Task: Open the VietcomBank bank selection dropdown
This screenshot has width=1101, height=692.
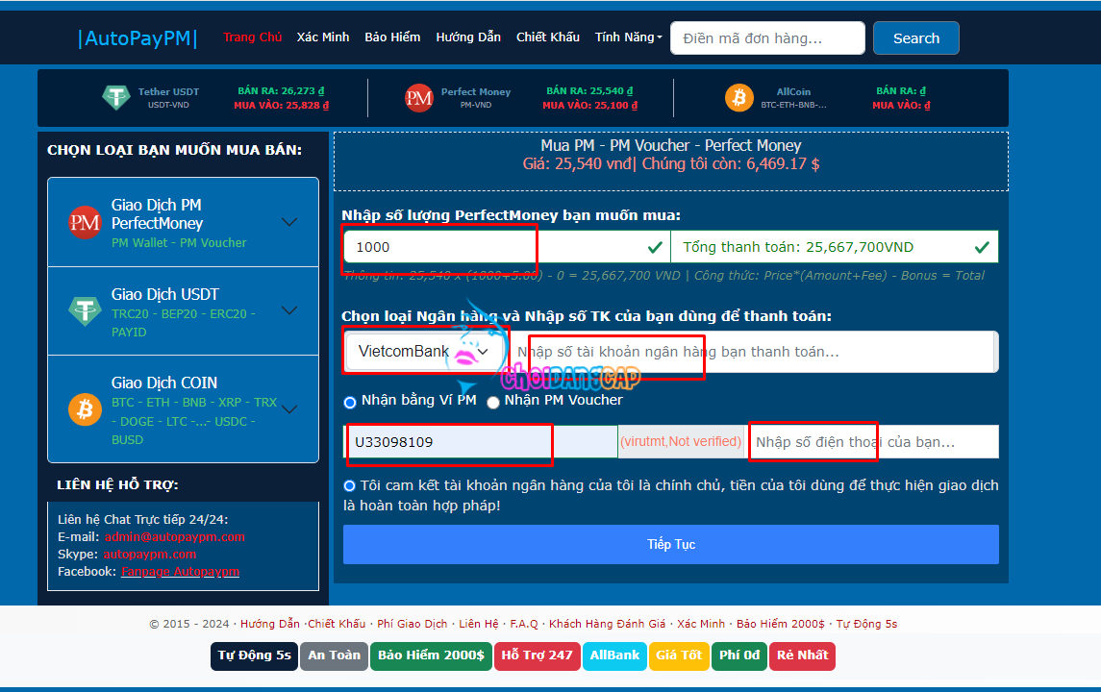Action: click(x=423, y=352)
